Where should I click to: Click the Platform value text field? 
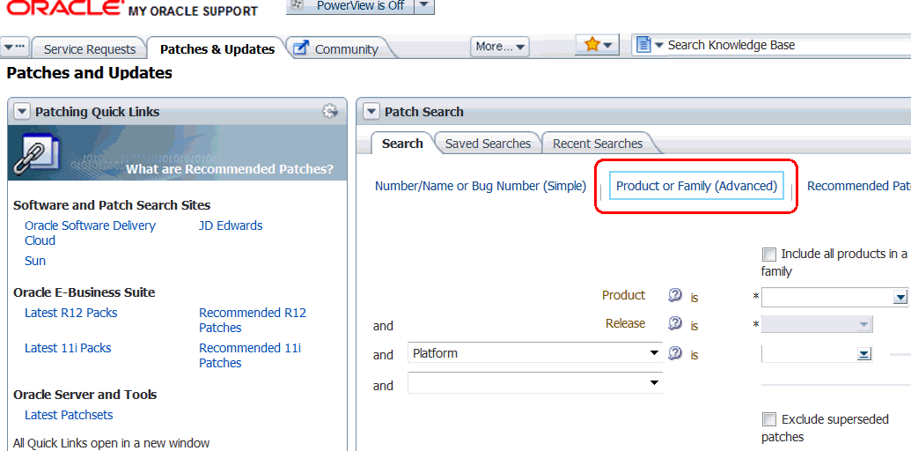click(809, 353)
